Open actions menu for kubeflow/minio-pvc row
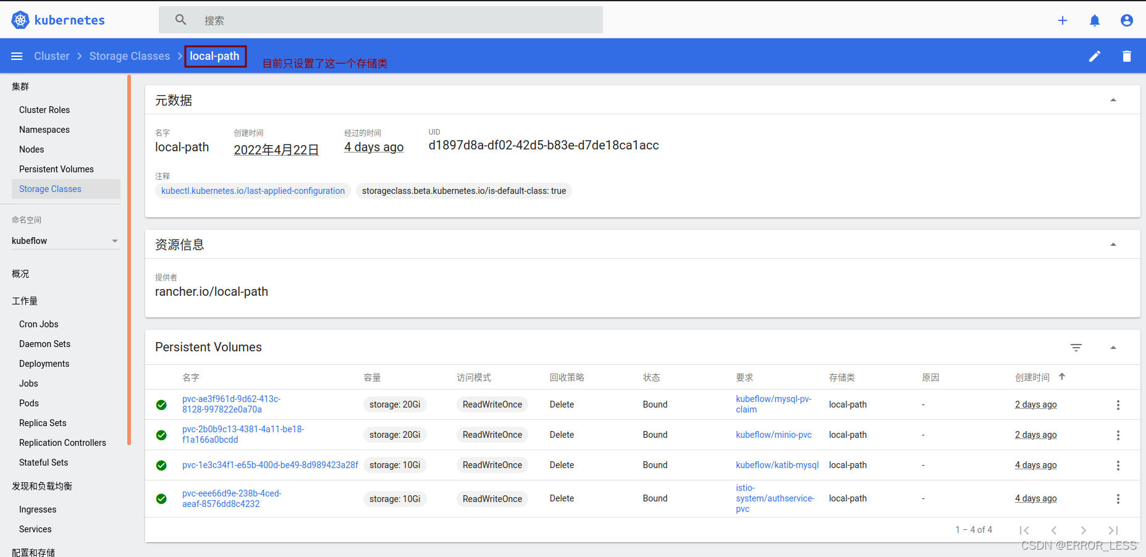 (x=1118, y=435)
